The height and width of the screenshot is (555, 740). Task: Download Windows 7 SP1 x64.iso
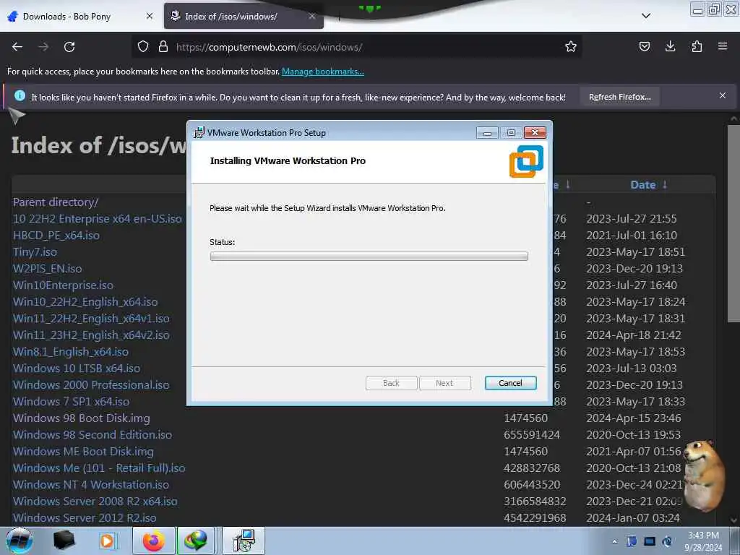pyautogui.click(x=72, y=402)
